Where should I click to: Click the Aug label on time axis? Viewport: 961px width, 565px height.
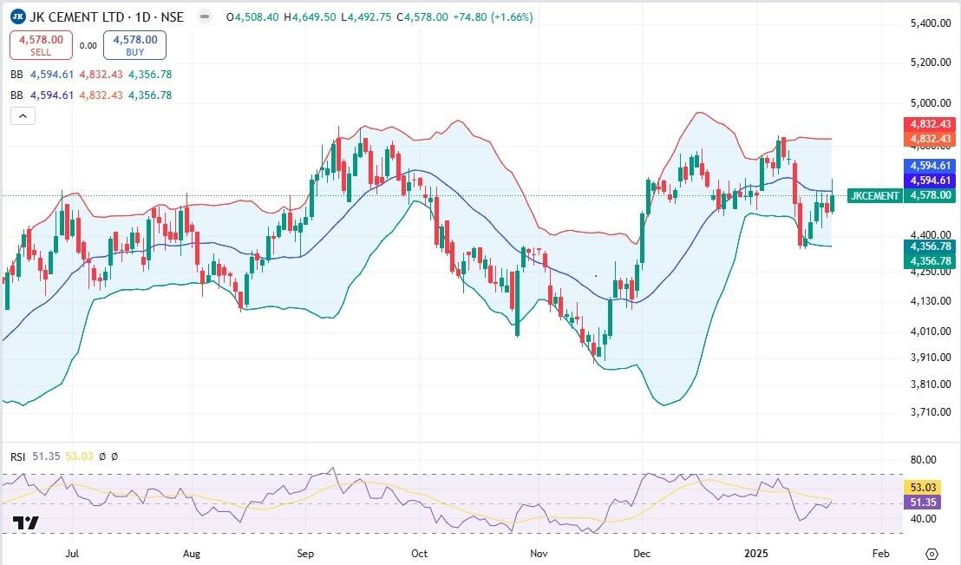(191, 554)
